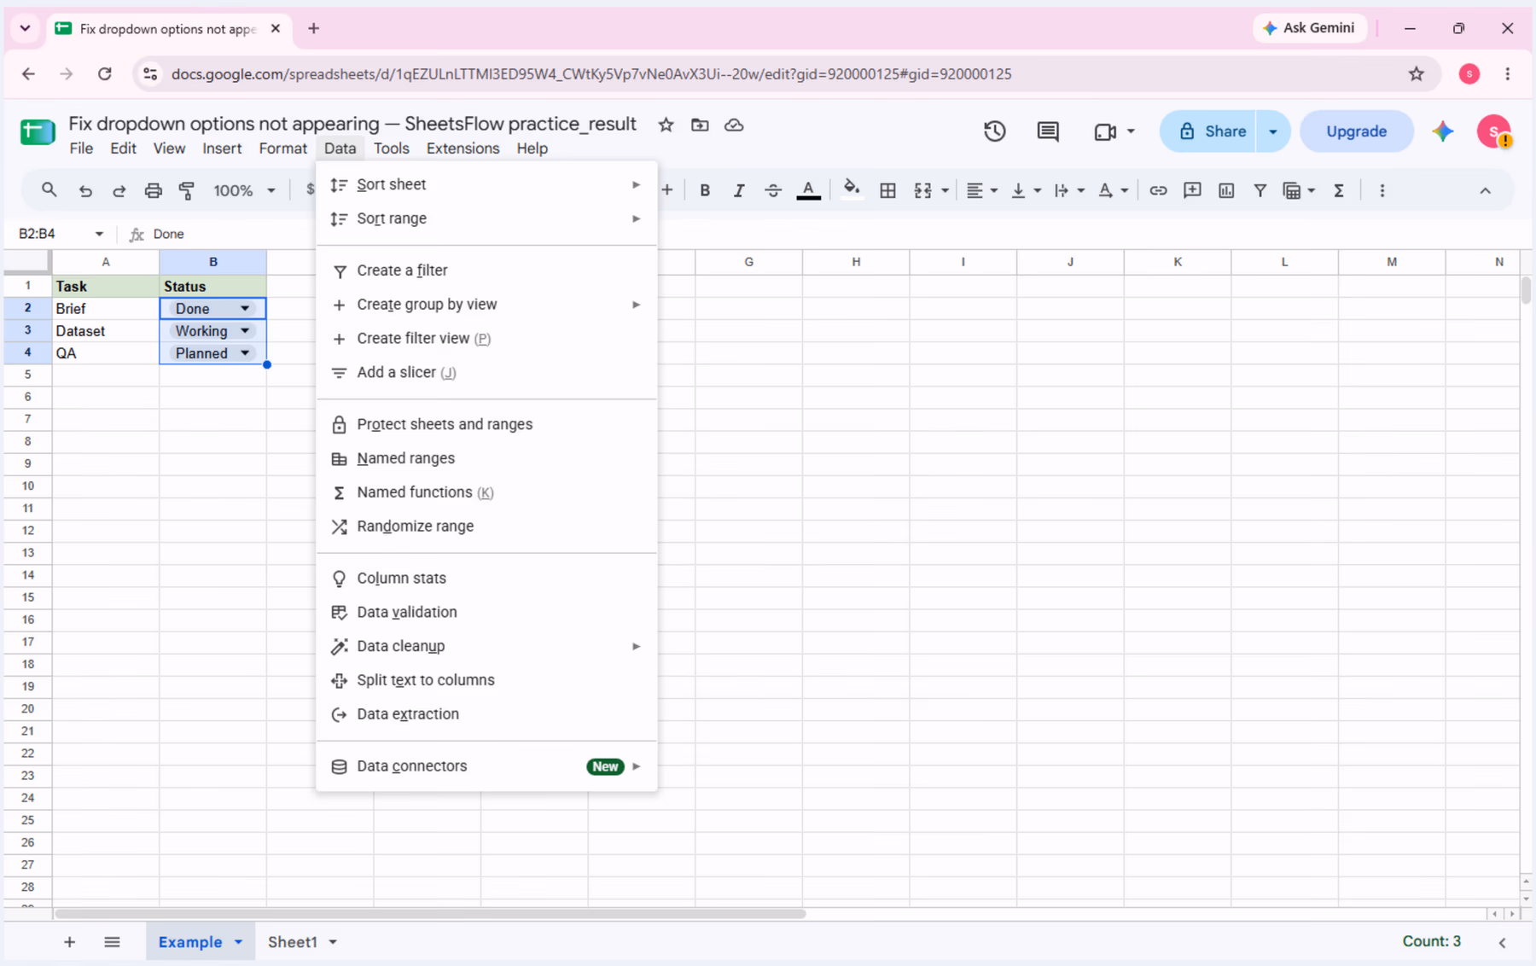
Task: Open Example sheet tab menu arrow
Action: [x=239, y=942]
